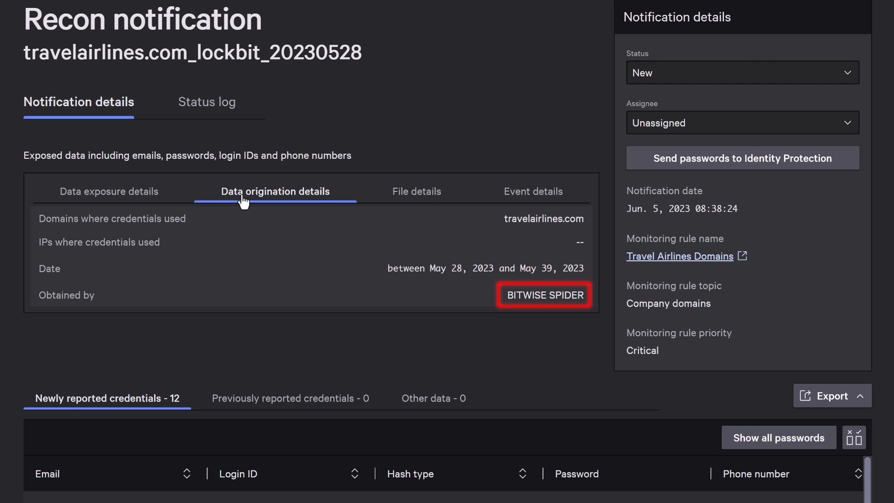Click the date range between May 28, 2023 value
This screenshot has height=503, width=894.
point(485,268)
